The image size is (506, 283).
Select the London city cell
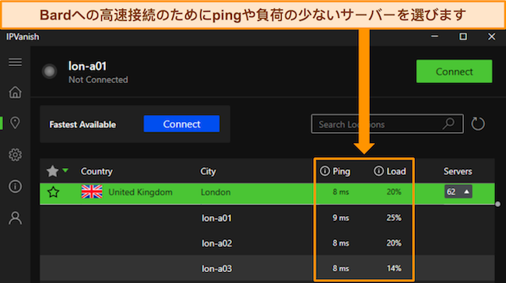(216, 192)
